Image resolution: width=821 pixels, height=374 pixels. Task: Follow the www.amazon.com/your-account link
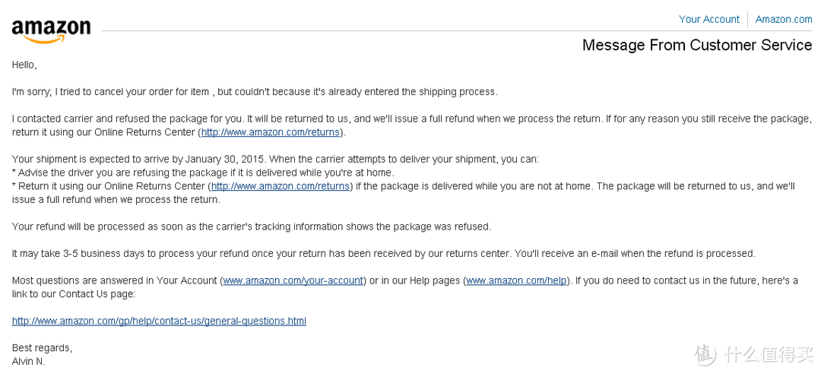tap(293, 280)
